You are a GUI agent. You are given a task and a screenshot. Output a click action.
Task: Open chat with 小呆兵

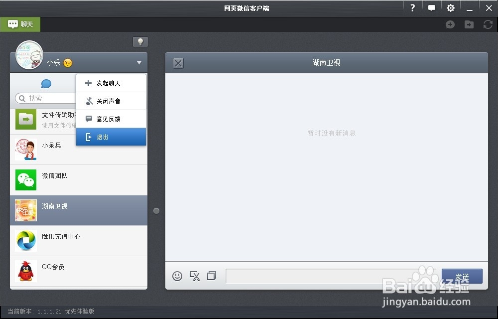point(79,150)
